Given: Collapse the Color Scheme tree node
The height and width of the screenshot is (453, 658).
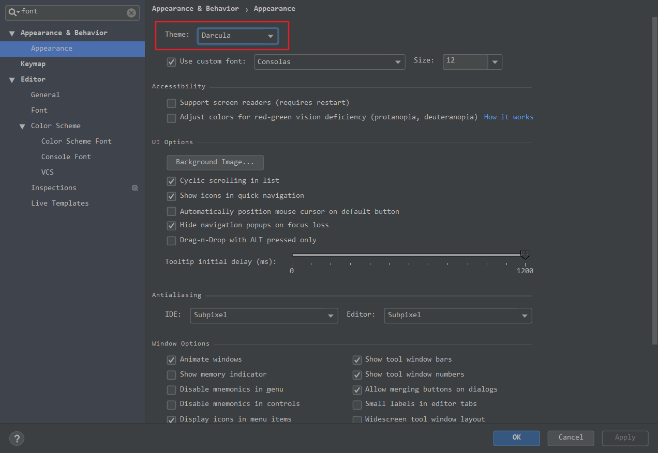Looking at the screenshot, I should (22, 126).
